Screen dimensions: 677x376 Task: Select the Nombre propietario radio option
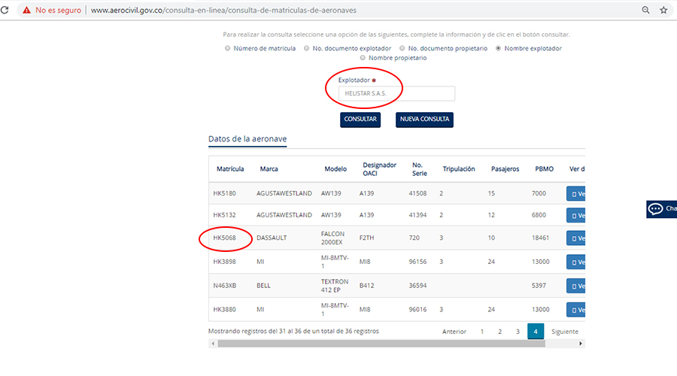pos(363,58)
